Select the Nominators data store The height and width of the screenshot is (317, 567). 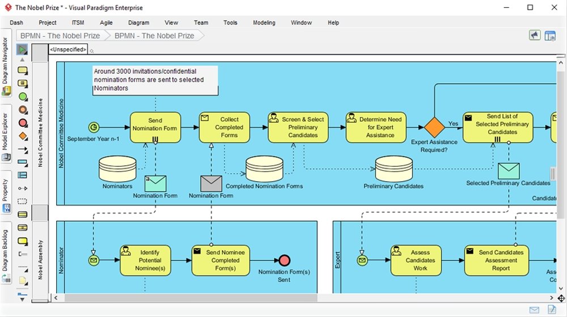[117, 169]
